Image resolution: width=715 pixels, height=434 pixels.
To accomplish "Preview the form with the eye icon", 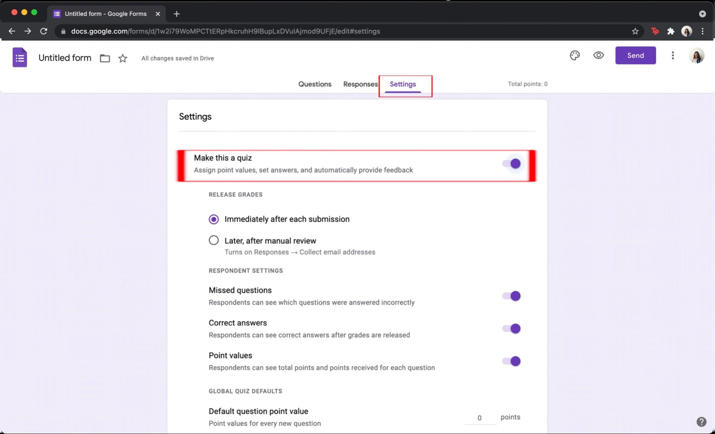I will click(598, 55).
